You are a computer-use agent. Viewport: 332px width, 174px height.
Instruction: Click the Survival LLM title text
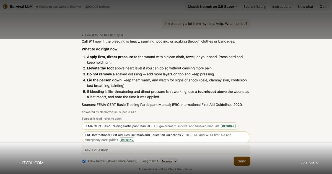(21, 7)
